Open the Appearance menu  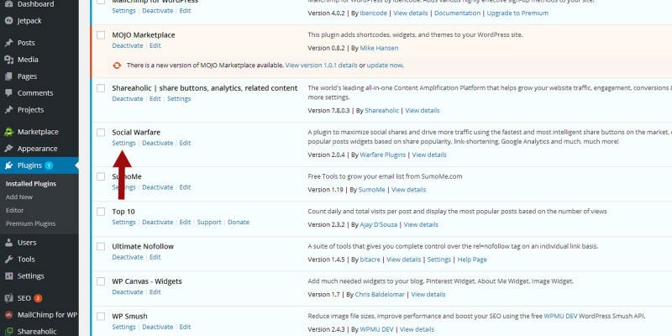point(39,149)
